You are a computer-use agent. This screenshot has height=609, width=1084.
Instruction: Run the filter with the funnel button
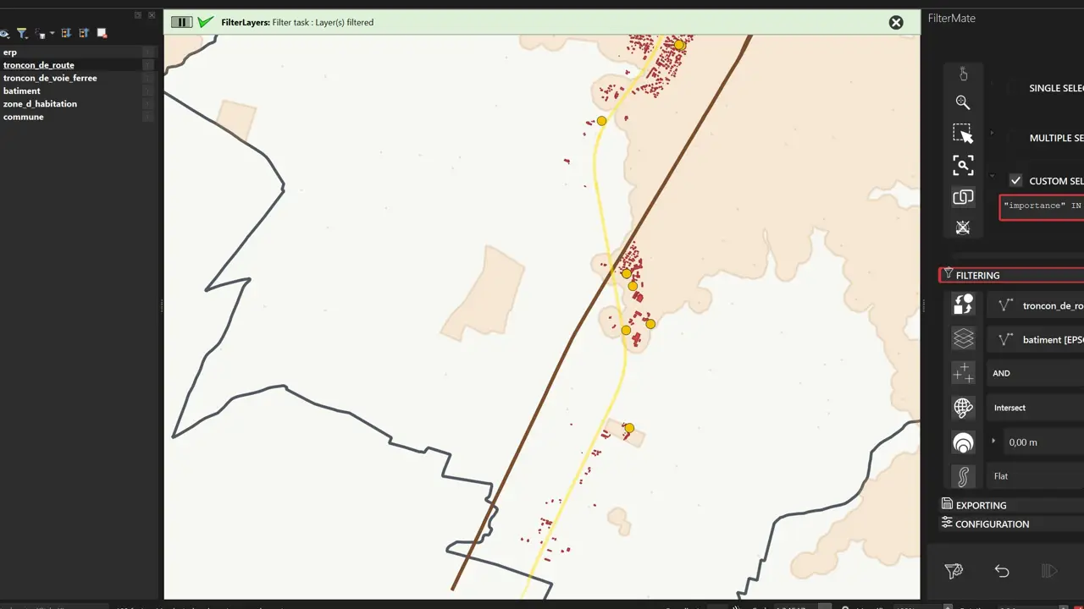(x=954, y=571)
